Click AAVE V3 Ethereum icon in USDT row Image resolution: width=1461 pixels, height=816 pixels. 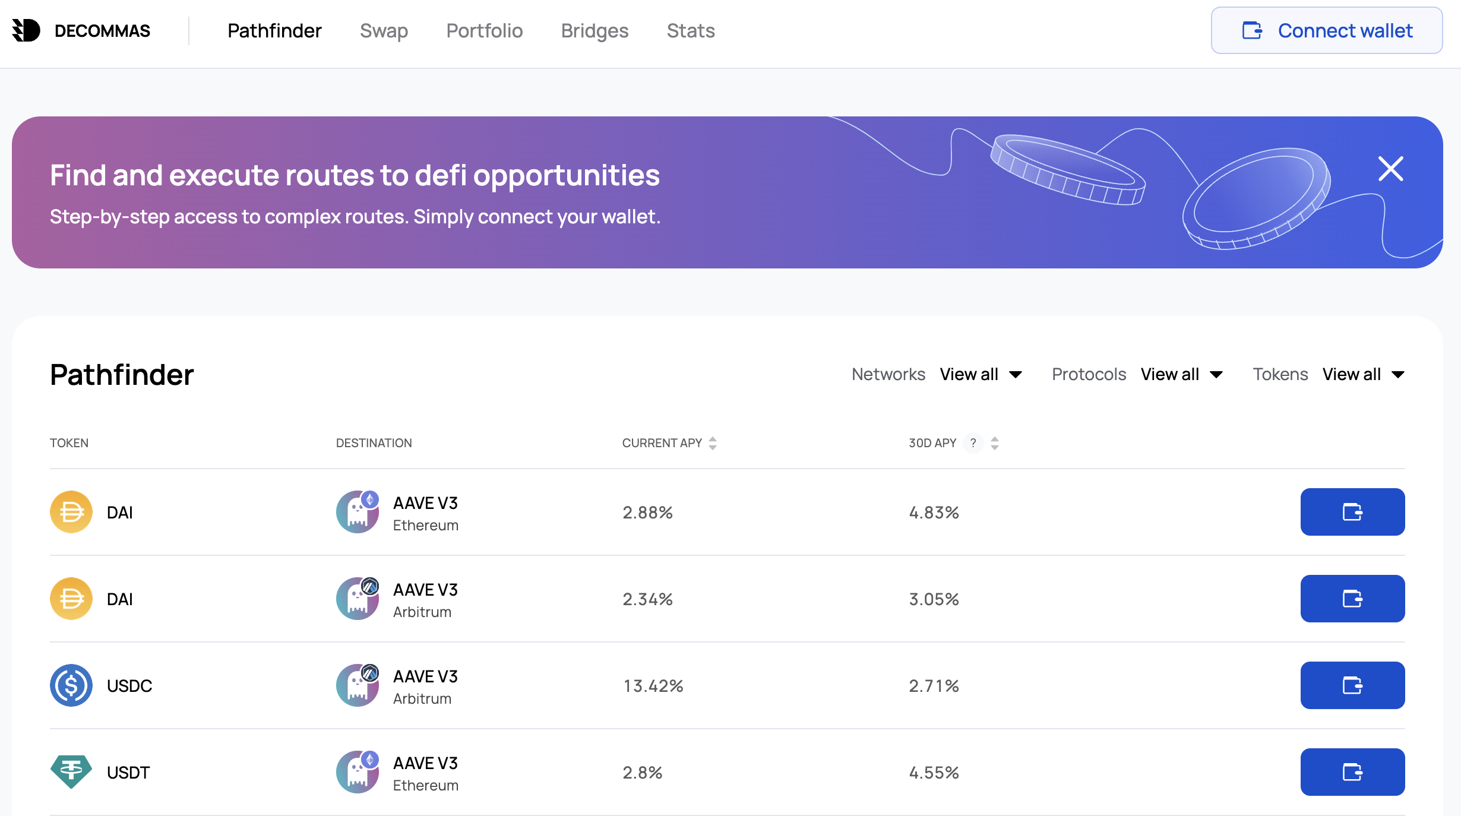click(x=358, y=772)
